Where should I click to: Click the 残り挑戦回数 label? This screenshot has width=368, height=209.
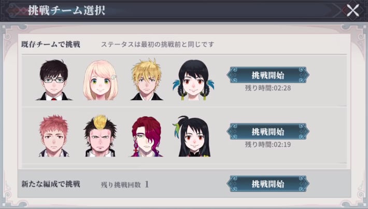121,185
